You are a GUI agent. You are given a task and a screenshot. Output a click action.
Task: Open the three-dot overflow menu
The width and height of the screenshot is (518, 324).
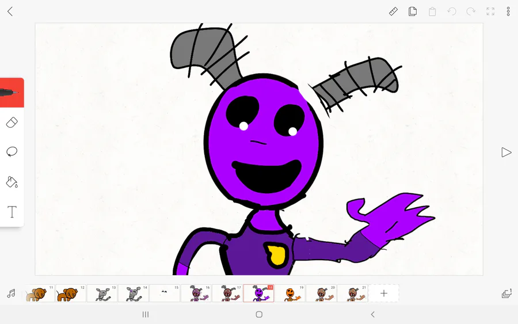pyautogui.click(x=508, y=12)
